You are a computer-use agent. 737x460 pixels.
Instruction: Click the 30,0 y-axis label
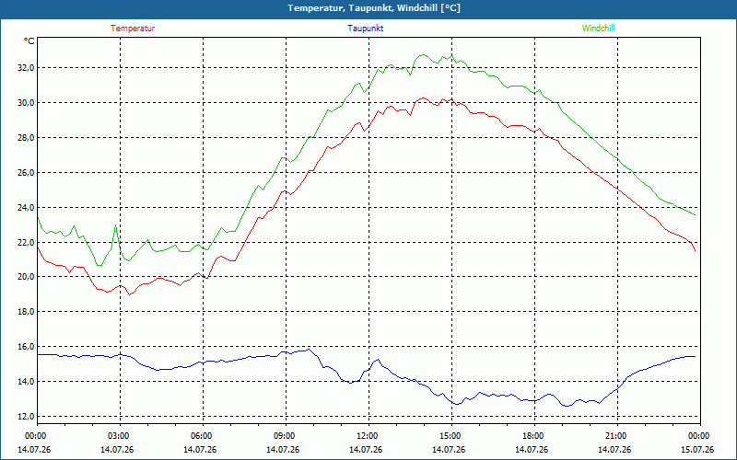pyautogui.click(x=26, y=103)
